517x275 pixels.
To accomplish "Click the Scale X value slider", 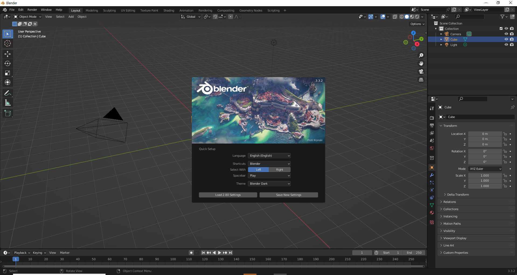I will click(485, 176).
